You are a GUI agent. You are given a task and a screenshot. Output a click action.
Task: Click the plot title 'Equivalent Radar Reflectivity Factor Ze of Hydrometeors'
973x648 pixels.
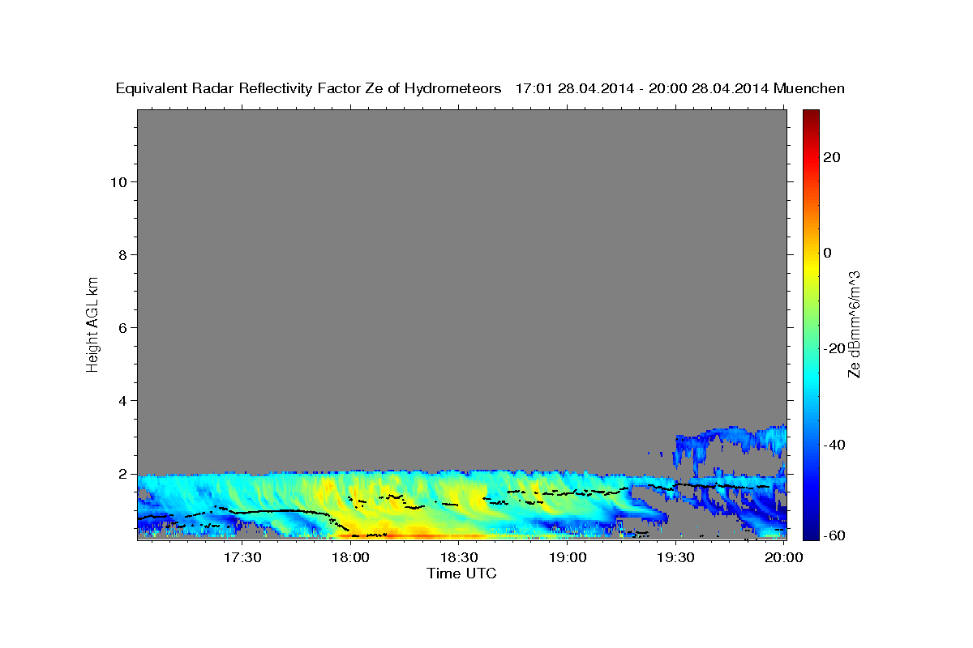coord(309,89)
